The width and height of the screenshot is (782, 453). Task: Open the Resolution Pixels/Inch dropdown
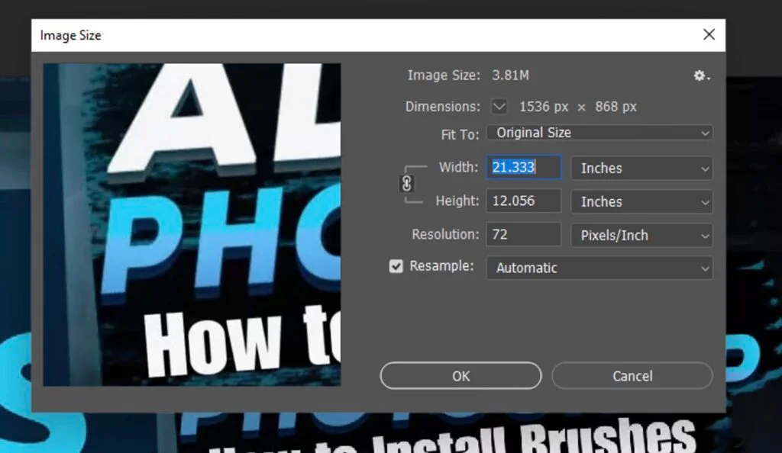[x=641, y=235]
